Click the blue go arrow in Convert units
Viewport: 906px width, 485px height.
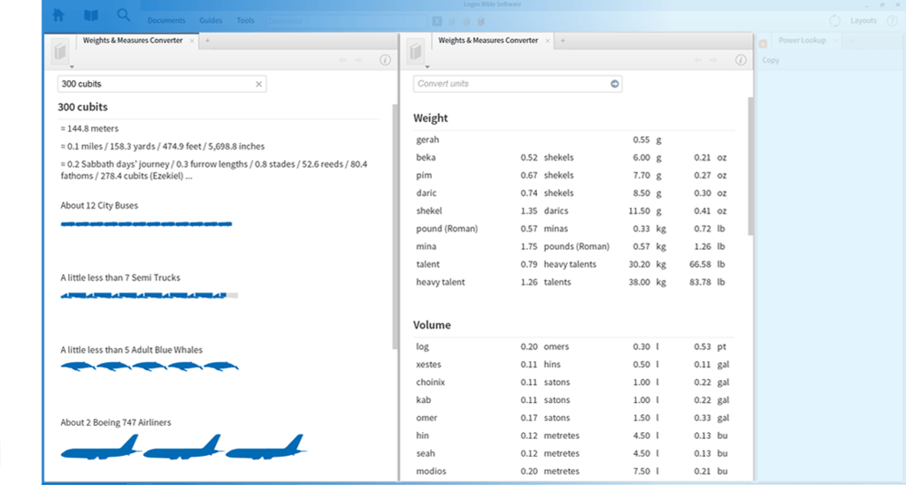(615, 84)
